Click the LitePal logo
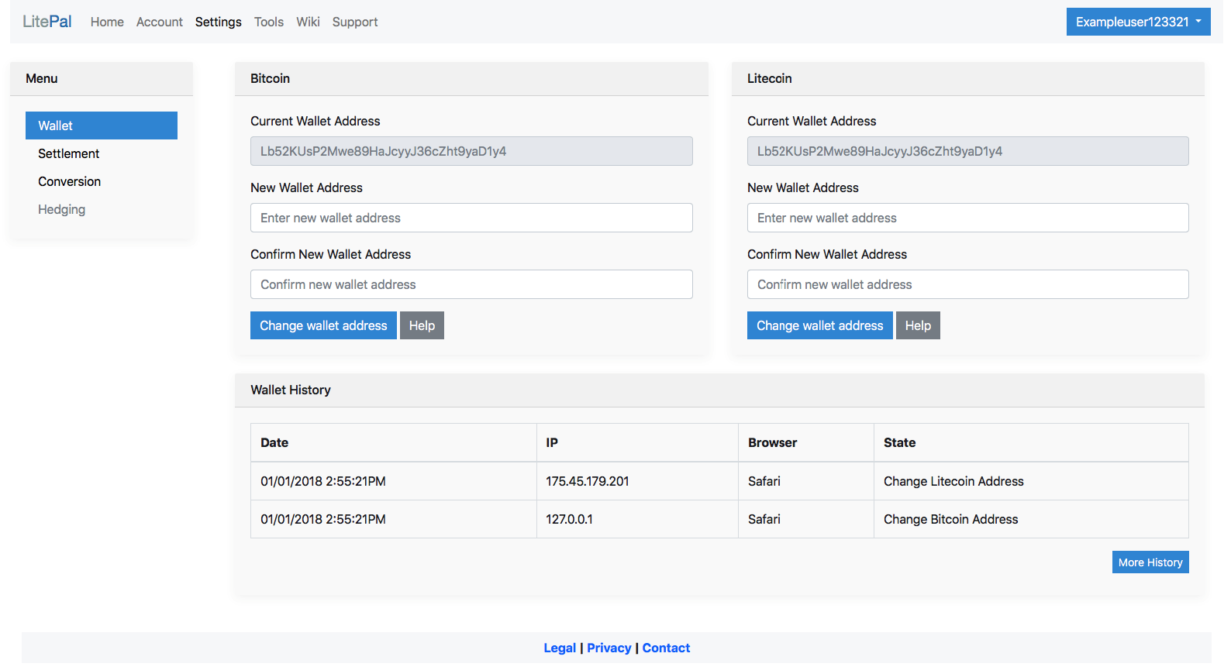The width and height of the screenshot is (1231, 667). (x=47, y=22)
